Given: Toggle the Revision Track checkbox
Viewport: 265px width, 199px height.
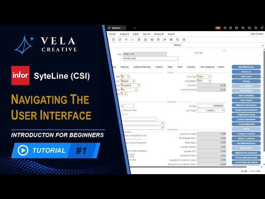Looking at the screenshot, I should coord(122,110).
